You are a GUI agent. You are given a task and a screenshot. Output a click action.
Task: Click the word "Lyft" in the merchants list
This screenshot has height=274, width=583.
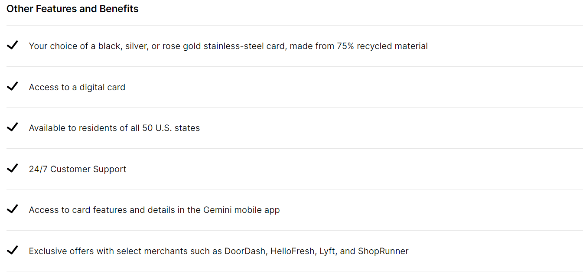point(327,251)
